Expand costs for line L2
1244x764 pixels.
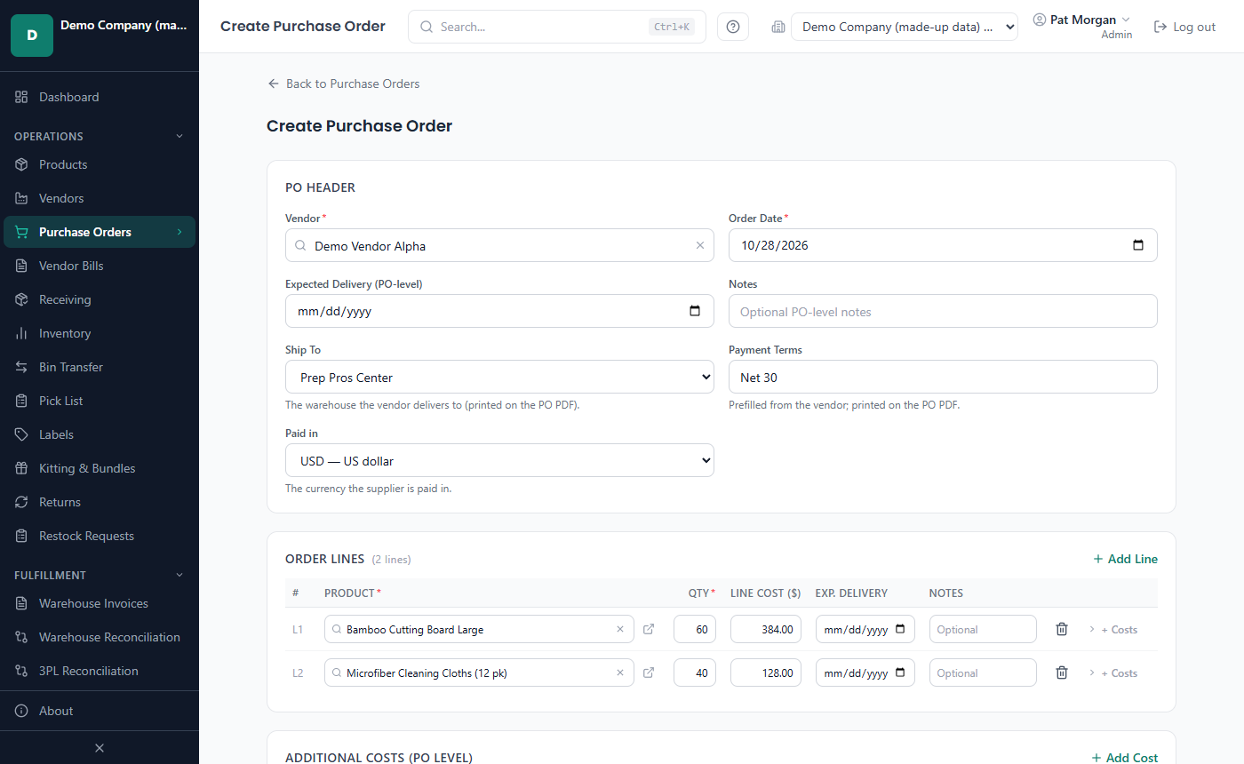pos(1112,672)
